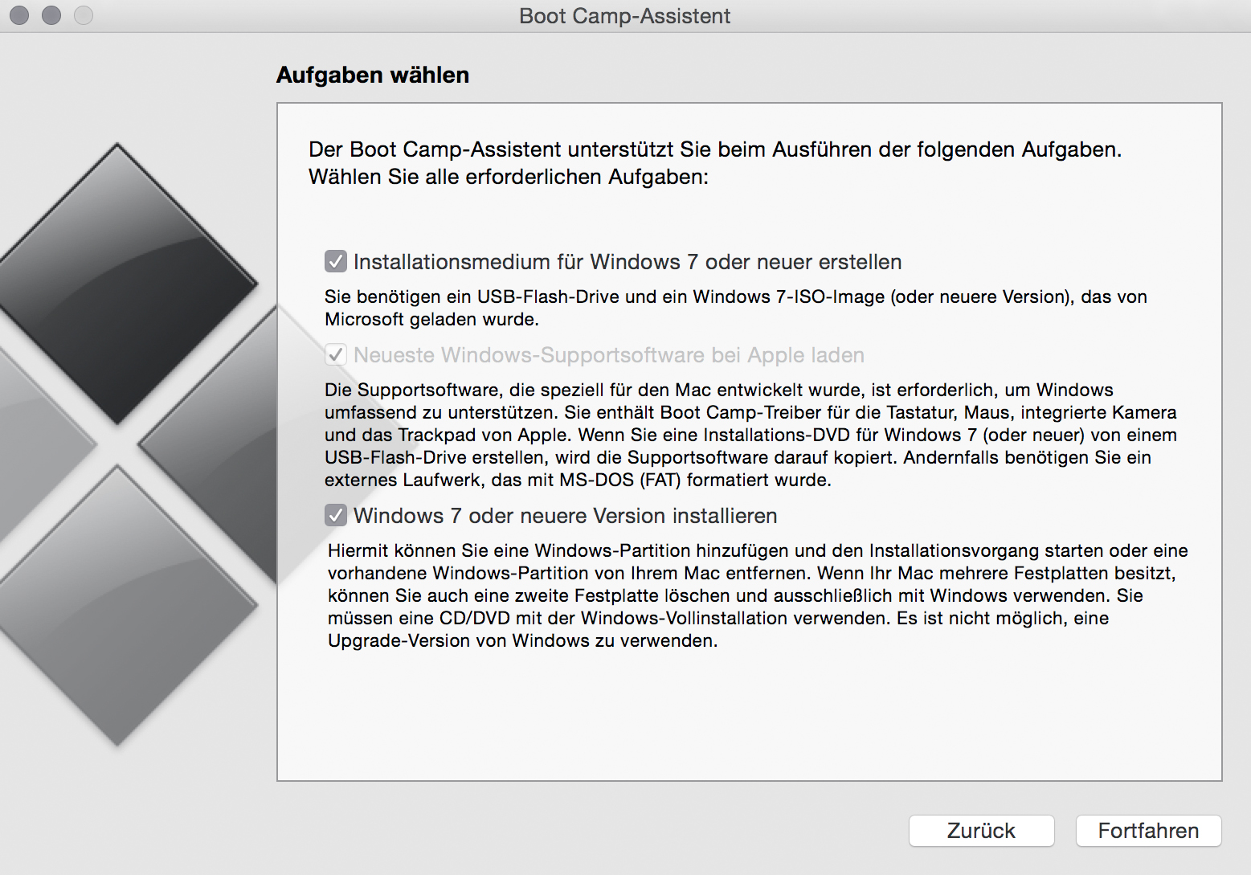The image size is (1251, 875).
Task: Click the 'Boot Camp-Assistent' window title
Action: [625, 16]
